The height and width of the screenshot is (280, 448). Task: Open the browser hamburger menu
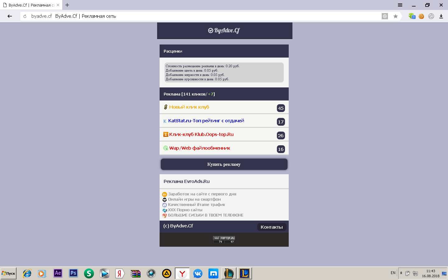[x=400, y=5]
